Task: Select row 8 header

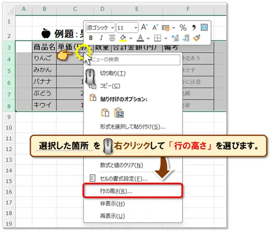Action: pos(9,106)
